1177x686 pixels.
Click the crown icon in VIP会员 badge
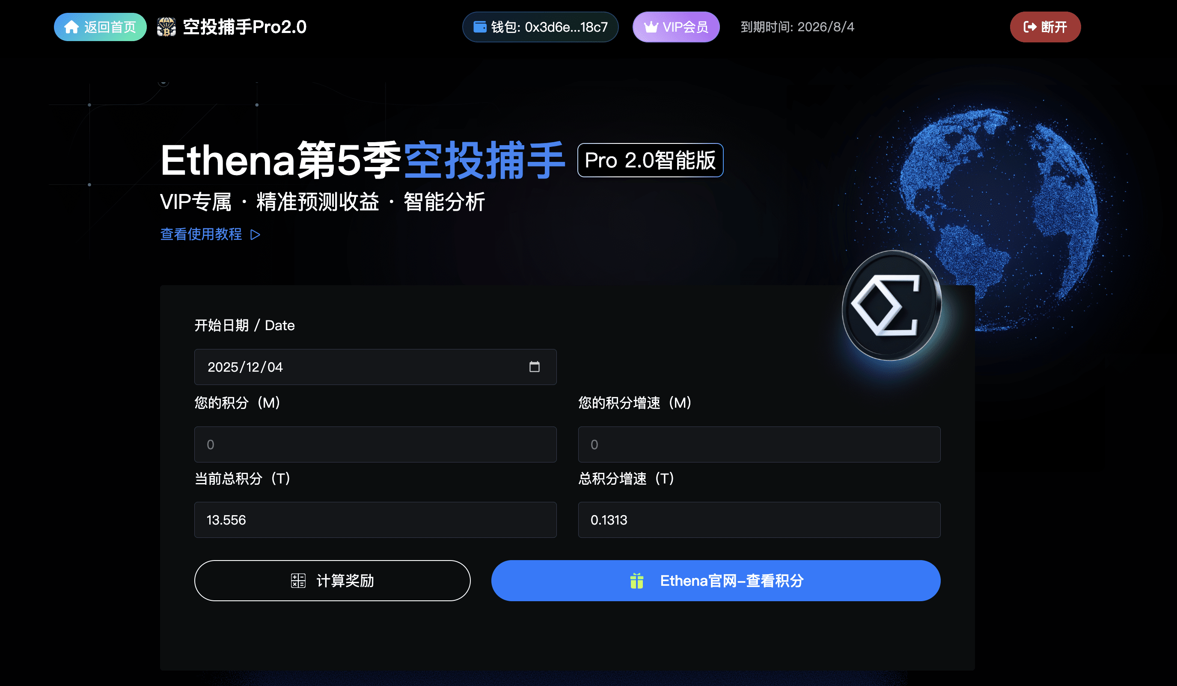coord(651,27)
